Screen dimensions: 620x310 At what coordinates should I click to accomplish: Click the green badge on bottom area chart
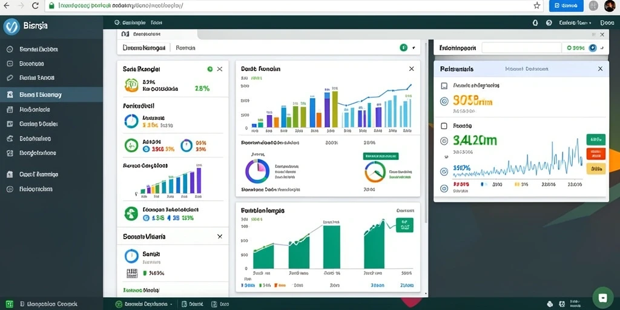tap(404, 225)
